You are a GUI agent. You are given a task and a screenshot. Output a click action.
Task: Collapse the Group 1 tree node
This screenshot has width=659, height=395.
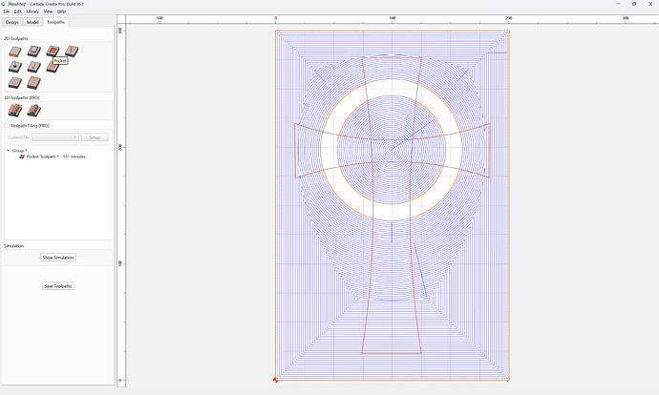(x=8, y=151)
